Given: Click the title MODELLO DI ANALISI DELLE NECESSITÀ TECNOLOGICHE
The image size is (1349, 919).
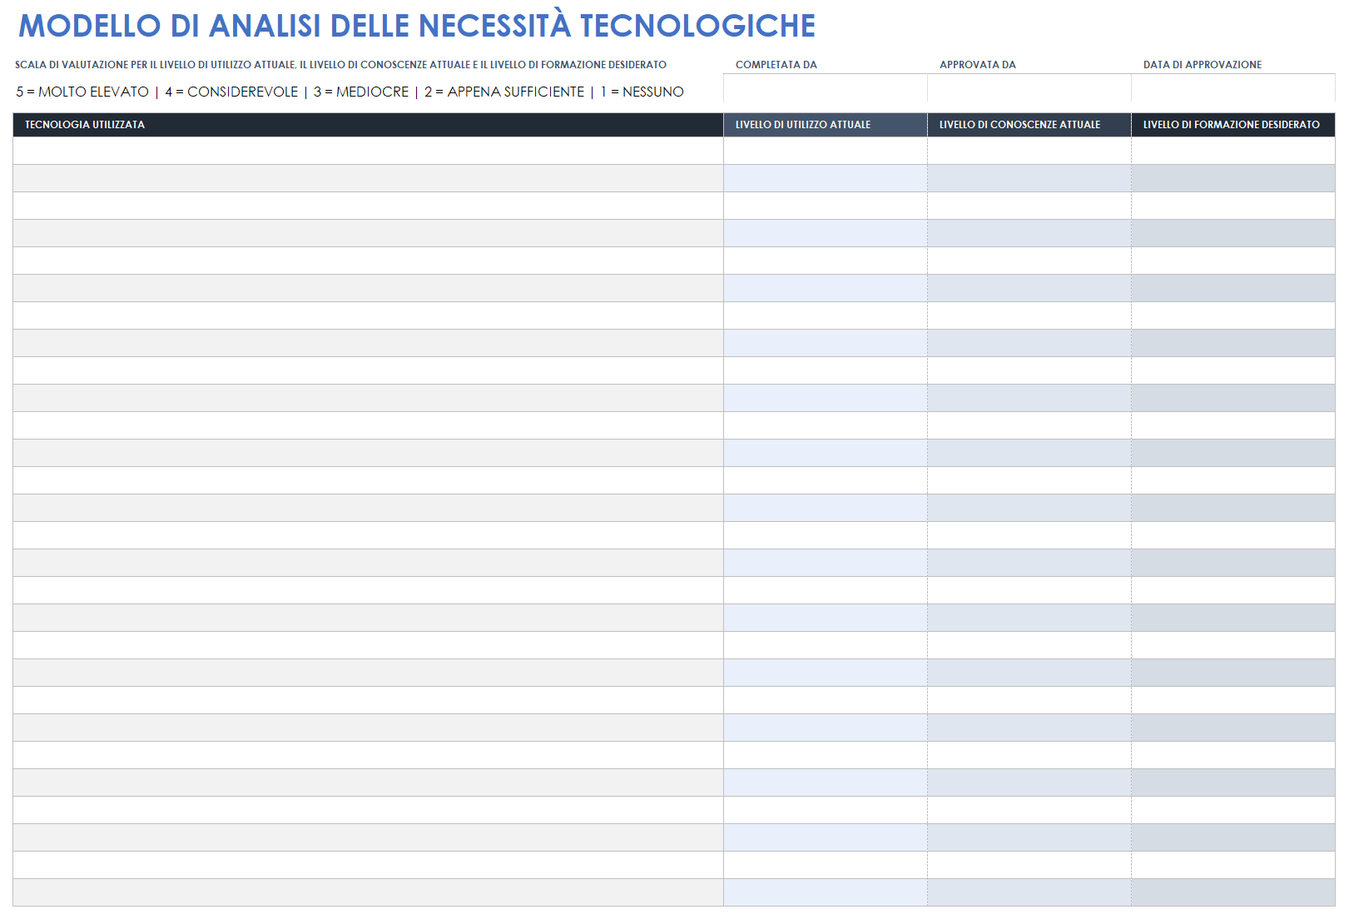Looking at the screenshot, I should (417, 26).
